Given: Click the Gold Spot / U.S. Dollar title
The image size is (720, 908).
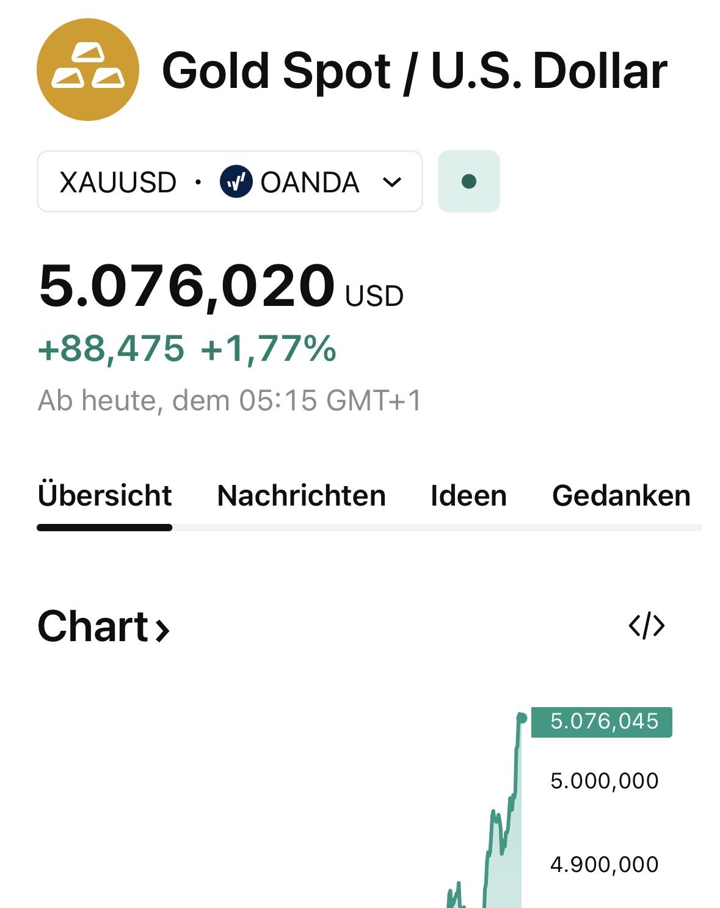Looking at the screenshot, I should tap(415, 71).
